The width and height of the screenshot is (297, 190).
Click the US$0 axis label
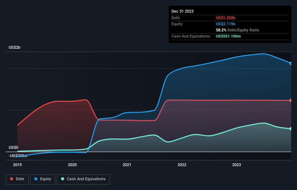pos(13,147)
